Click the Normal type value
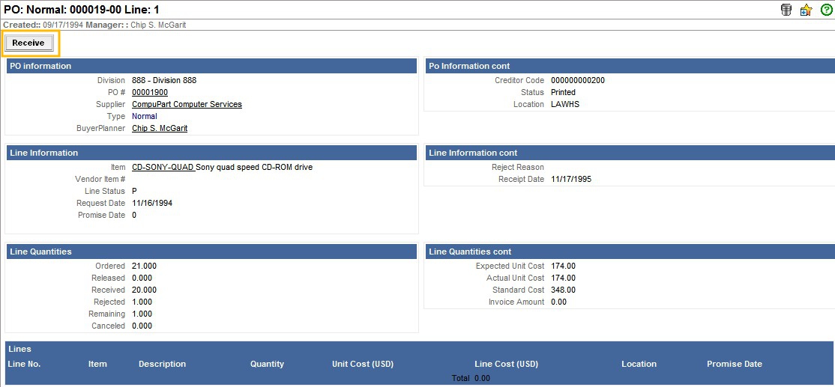Screen dimensions: 835x387 pos(145,116)
